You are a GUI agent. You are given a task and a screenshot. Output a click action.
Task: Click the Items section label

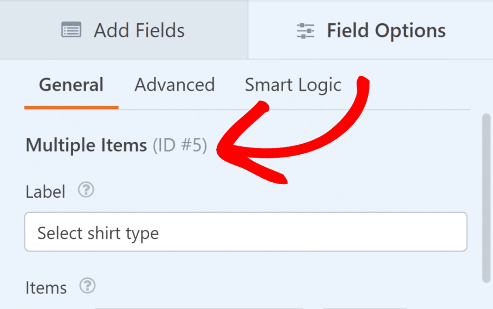[x=46, y=287]
